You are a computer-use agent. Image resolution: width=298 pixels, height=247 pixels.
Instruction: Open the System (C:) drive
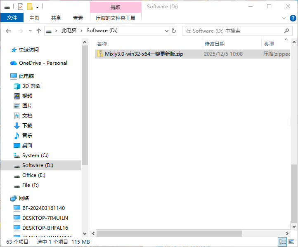pos(35,155)
